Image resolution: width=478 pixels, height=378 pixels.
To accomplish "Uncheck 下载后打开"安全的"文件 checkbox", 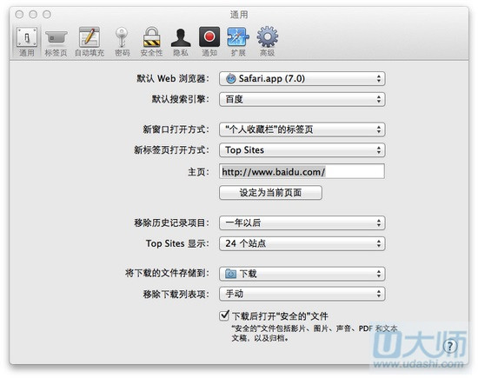I will 223,315.
